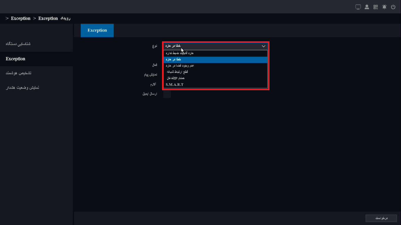Toggle the ارسال ایمیل checkbox

[167, 94]
